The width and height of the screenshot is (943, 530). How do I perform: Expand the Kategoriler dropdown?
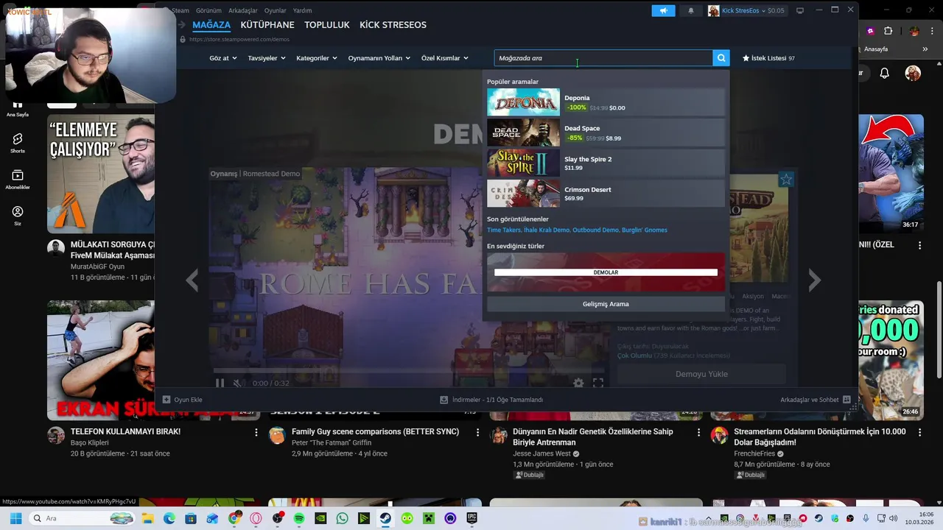pyautogui.click(x=317, y=58)
